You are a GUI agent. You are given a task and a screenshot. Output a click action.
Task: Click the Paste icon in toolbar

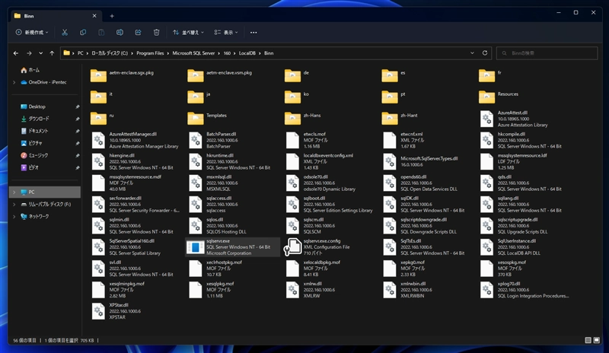coord(101,33)
